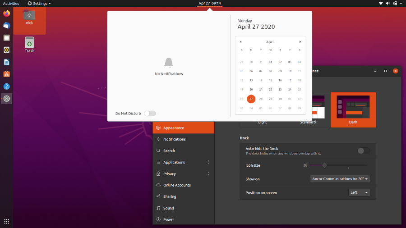Screen dimensions: 406x228
Task: Open Rhythmbox music player in dock
Action: [6, 50]
